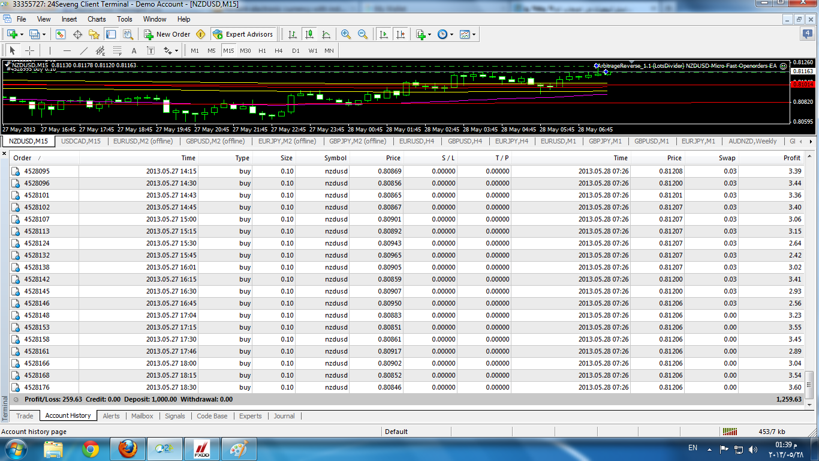Screen dimensions: 819x461
Task: Toggle the Data Window crosshair-target icon
Action: coord(77,34)
